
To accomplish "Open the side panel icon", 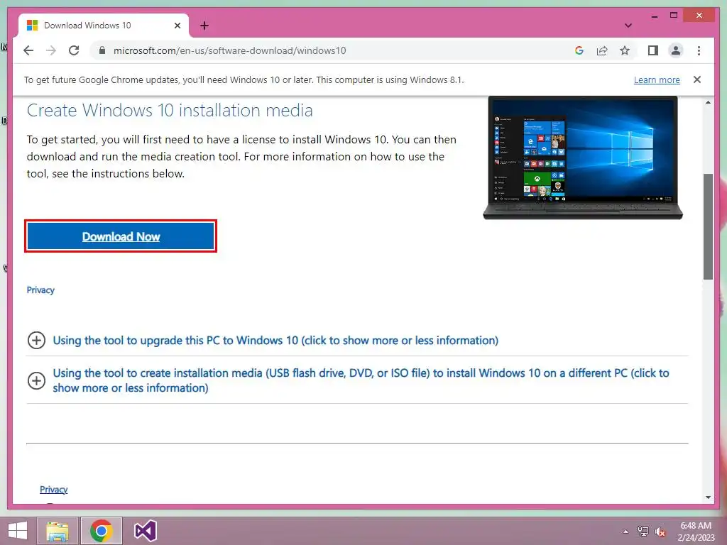I will click(653, 50).
